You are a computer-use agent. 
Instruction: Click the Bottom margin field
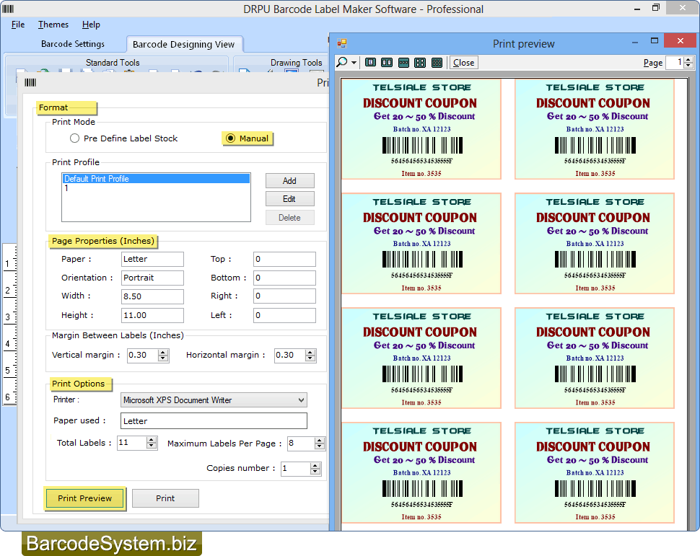284,278
